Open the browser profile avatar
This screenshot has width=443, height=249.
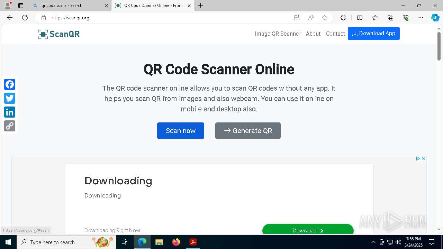8,6
